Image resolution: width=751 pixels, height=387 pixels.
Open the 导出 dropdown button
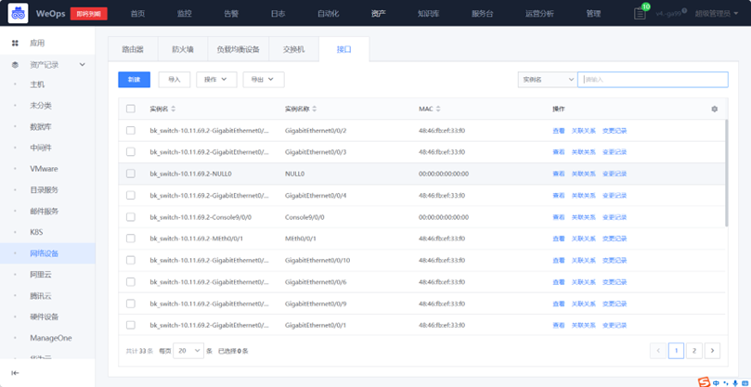[264, 80]
